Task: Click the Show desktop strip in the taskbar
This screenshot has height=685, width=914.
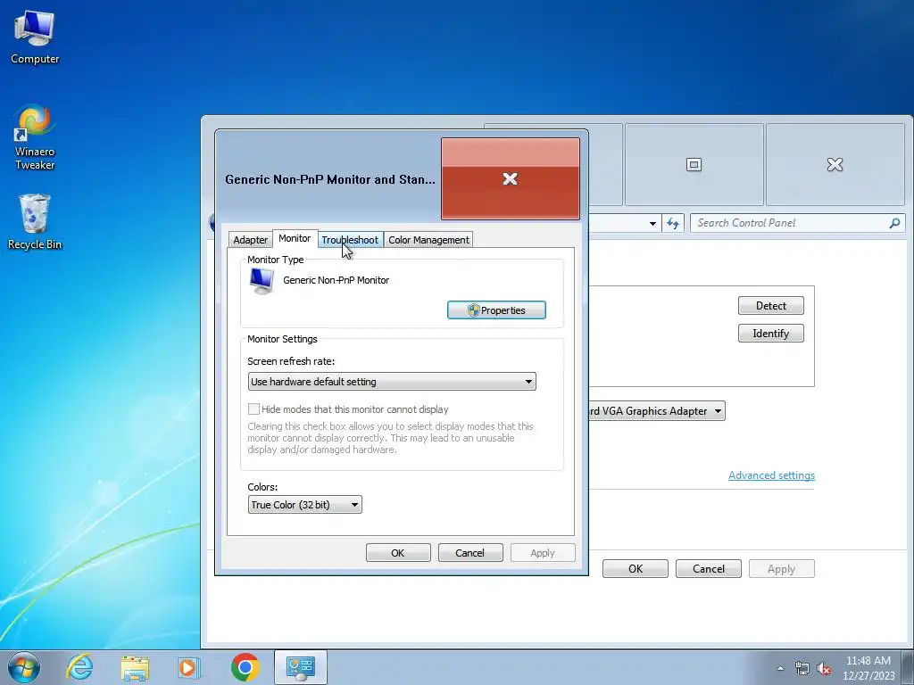Action: click(x=908, y=667)
